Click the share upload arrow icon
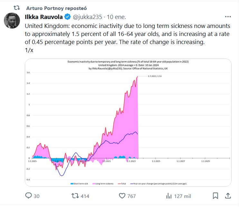Image resolution: width=240 pixels, height=207 pixels. pyautogui.click(x=227, y=196)
